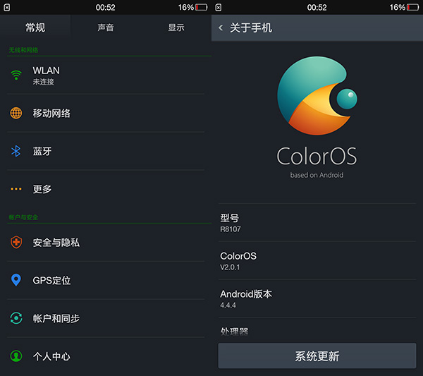Tap the Bluetooth icon
This screenshot has height=376, width=423.
tap(16, 151)
